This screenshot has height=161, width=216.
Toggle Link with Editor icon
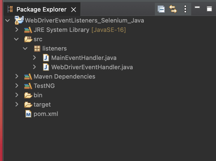(173, 9)
